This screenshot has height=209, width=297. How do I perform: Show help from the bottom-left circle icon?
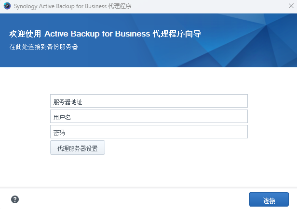click(15, 199)
